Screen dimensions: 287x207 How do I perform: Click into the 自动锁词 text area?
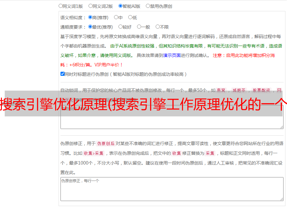click(x=172, y=117)
